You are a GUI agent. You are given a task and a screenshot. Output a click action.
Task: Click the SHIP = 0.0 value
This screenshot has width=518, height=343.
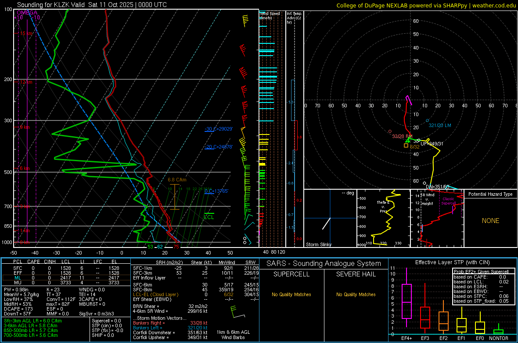point(103,335)
